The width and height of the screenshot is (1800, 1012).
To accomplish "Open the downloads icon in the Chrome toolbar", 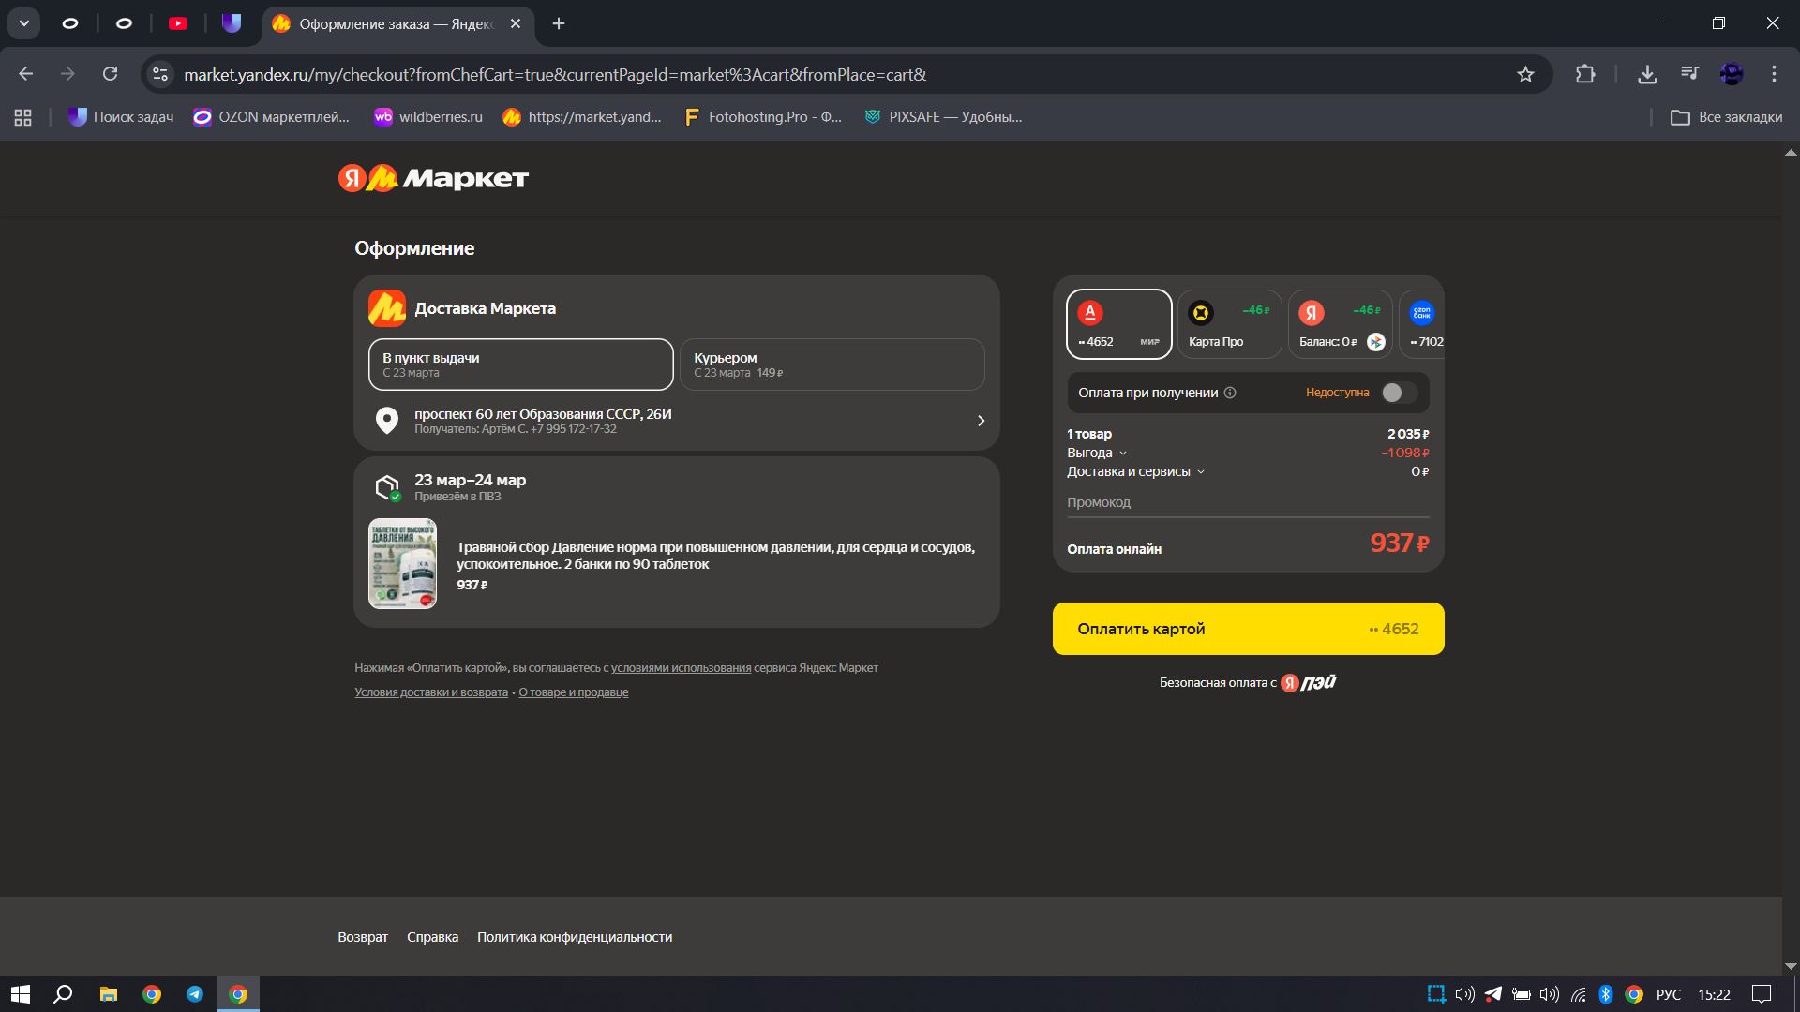I will pos(1647,74).
